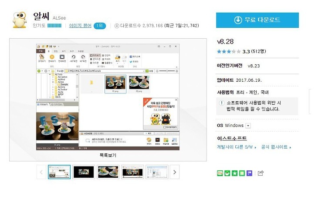Open the 파일 tab in ALSee ribbon
322x206 pixels.
[x=41, y=51]
